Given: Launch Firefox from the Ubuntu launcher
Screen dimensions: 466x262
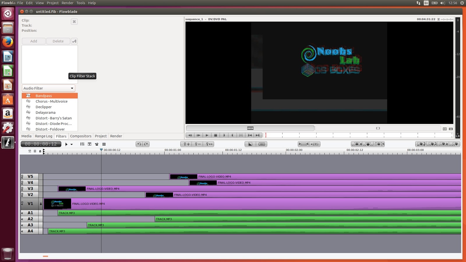Looking at the screenshot, I should (x=8, y=42).
